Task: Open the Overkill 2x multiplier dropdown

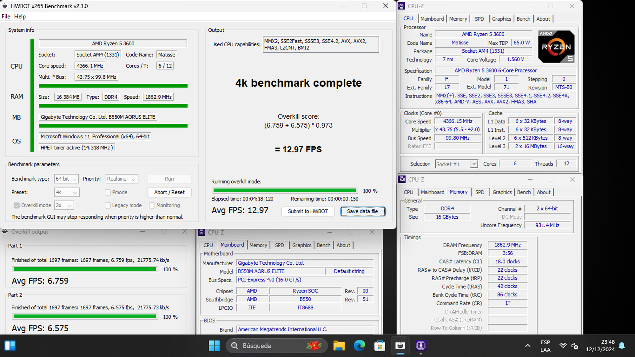Action: (64, 205)
